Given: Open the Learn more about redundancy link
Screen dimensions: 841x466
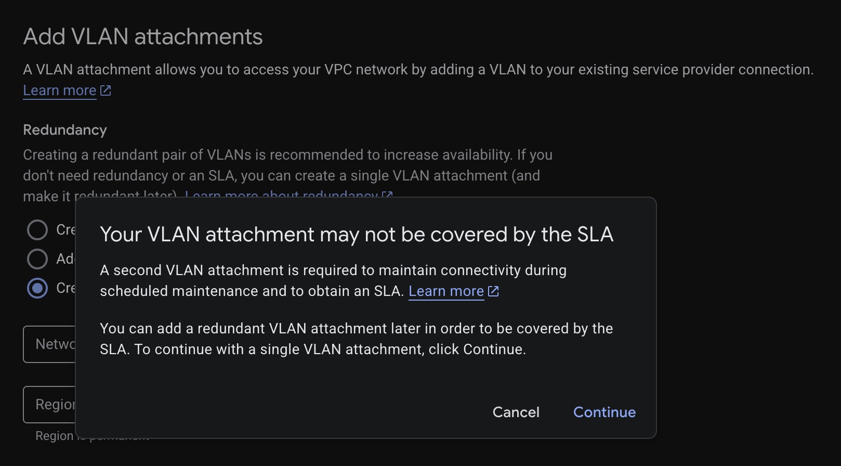Looking at the screenshot, I should (x=281, y=195).
